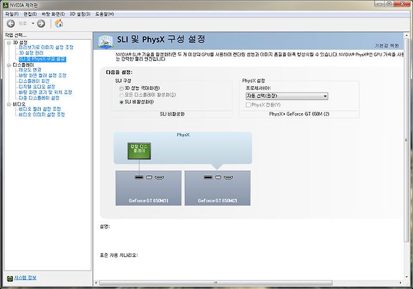Click the 디스플레이 category label
This screenshot has width=413, height=289.
coord(24,65)
